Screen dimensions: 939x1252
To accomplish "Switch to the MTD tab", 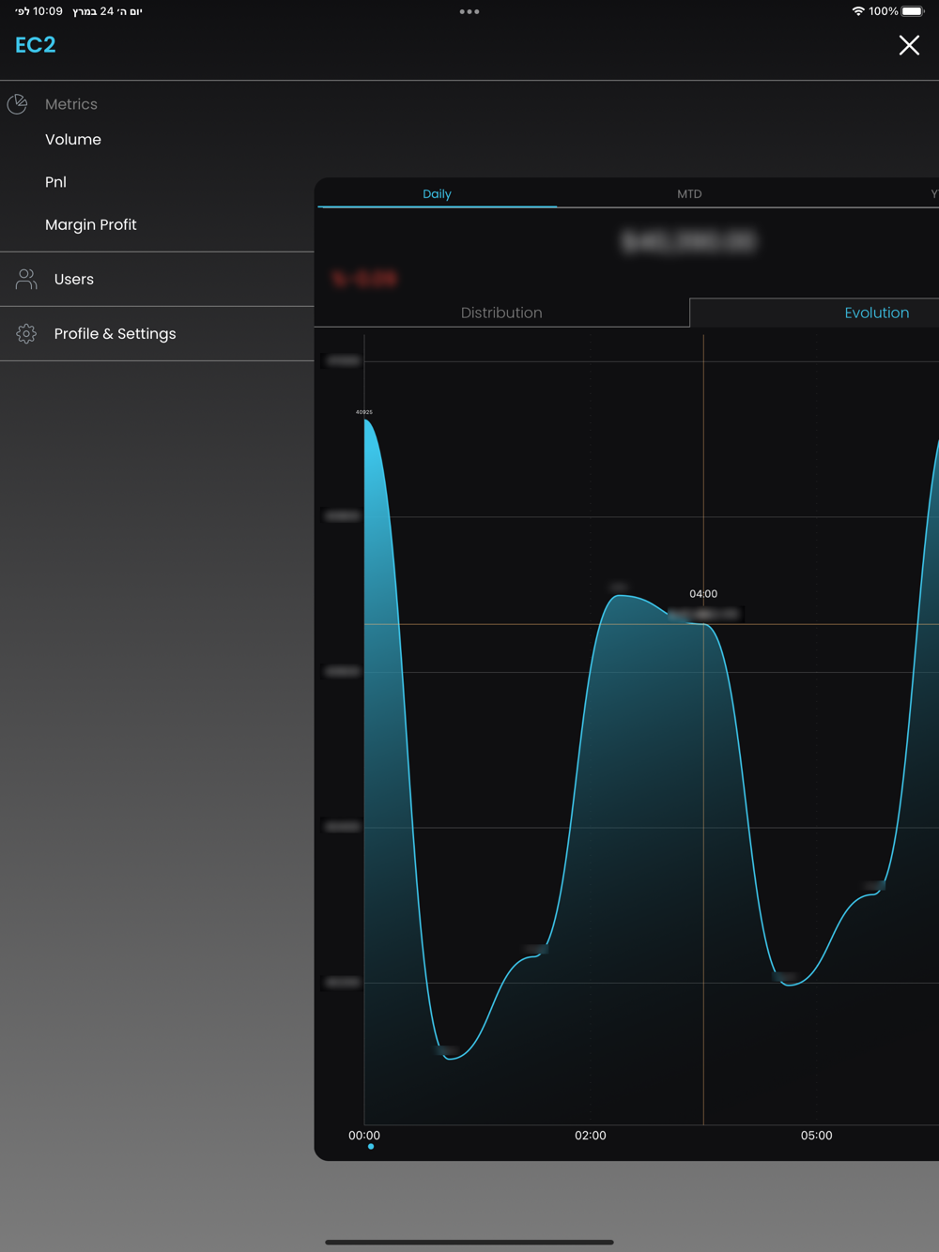I will pyautogui.click(x=689, y=194).
